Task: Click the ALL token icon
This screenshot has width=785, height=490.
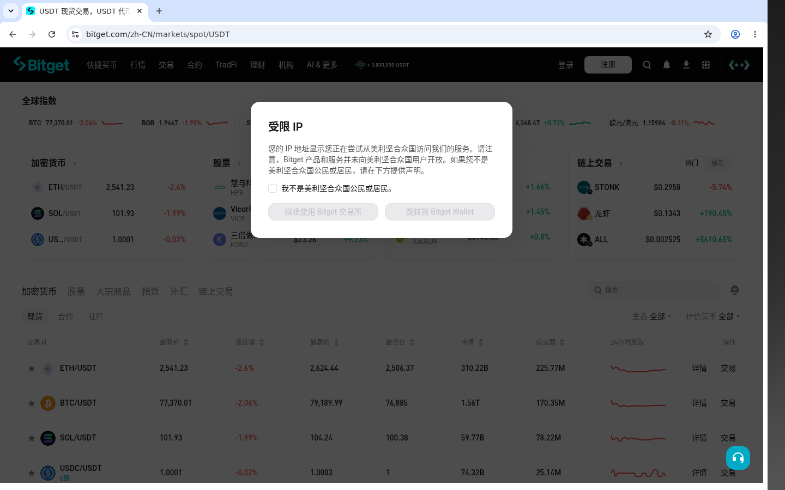Action: (x=584, y=240)
